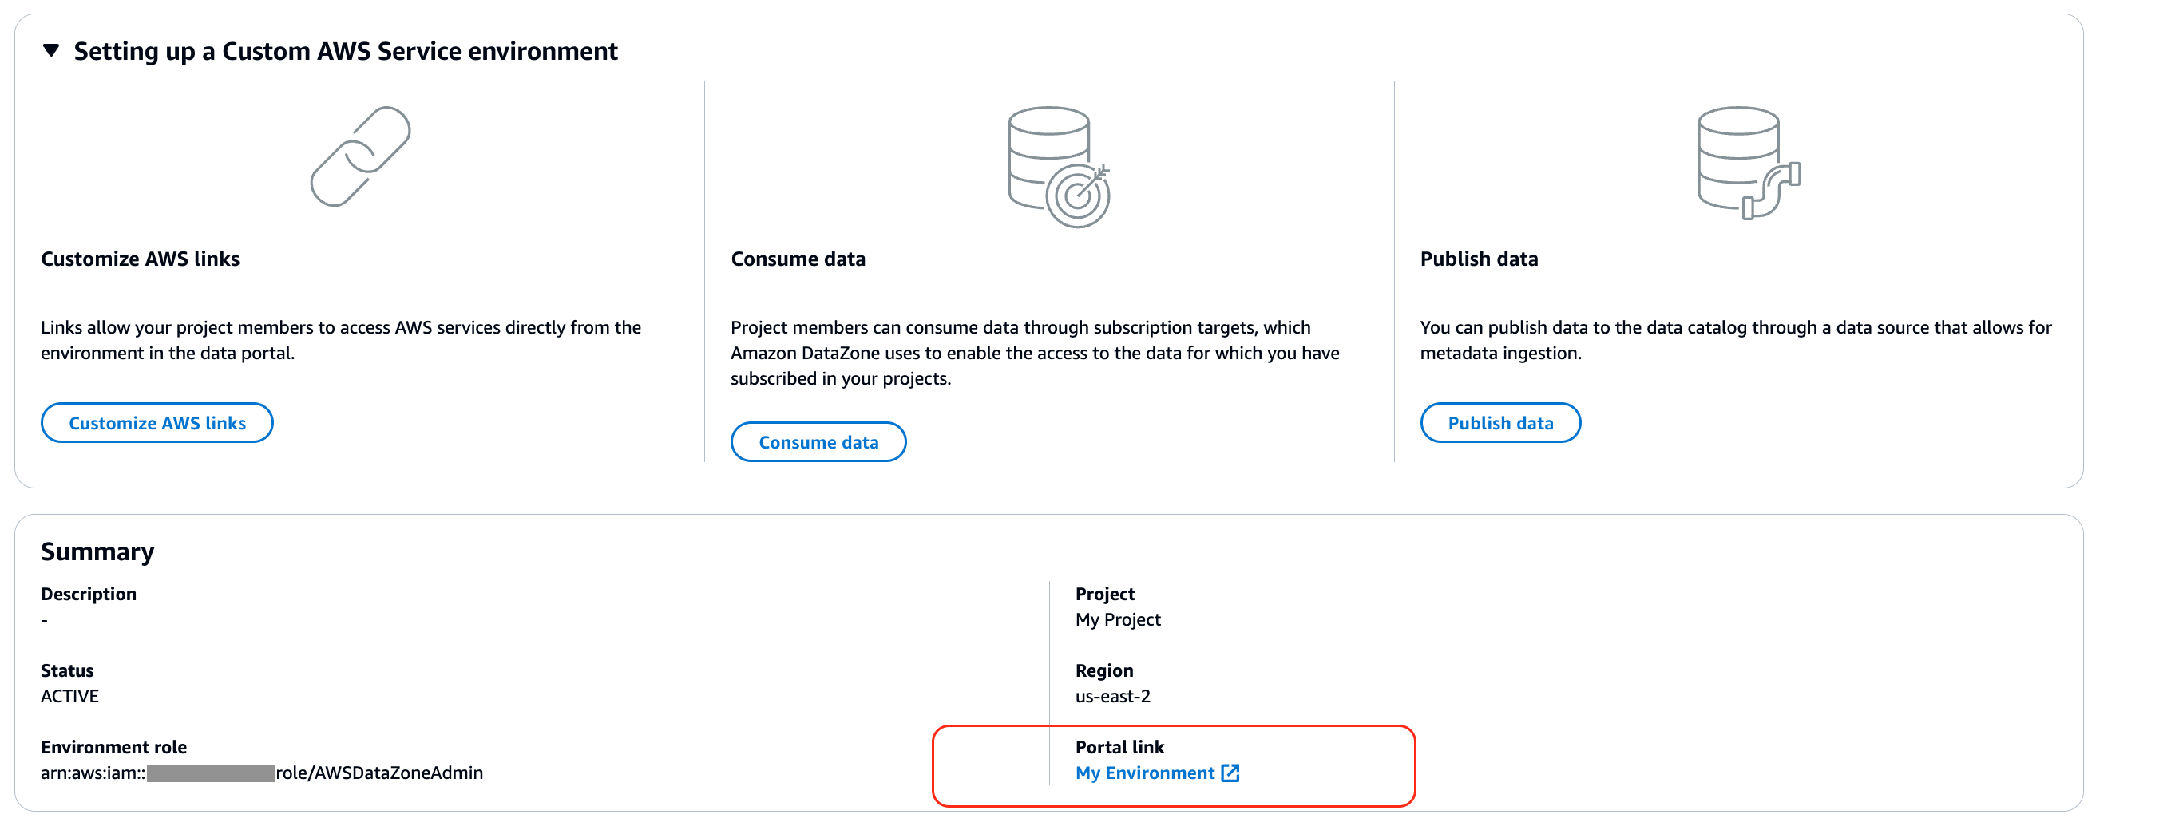Click the Publish data heading text
The image size is (2167, 830).
(1478, 259)
